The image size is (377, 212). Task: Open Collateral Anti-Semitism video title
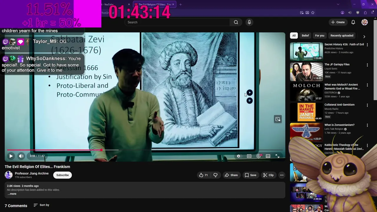coord(339,105)
